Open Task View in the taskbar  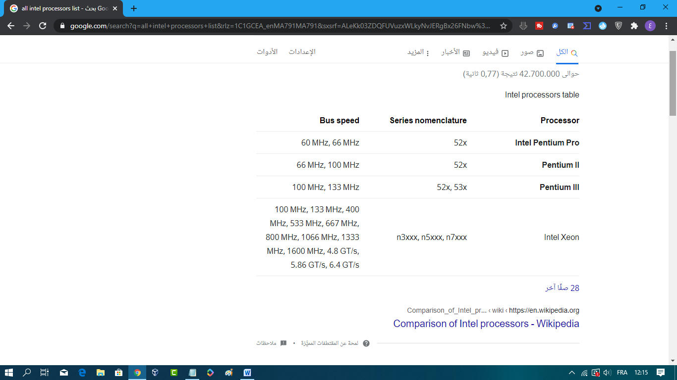(45, 373)
